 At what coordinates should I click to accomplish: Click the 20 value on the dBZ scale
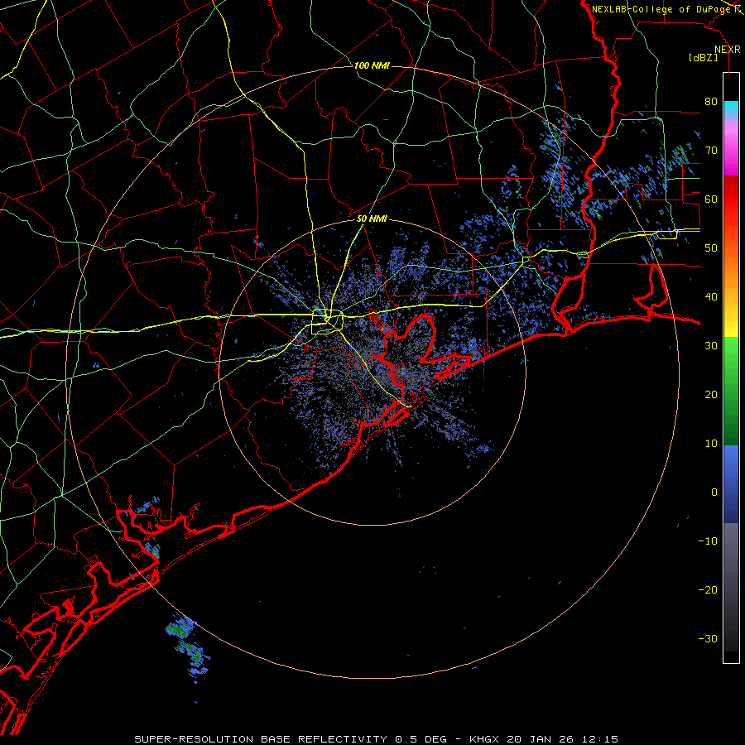(x=711, y=394)
